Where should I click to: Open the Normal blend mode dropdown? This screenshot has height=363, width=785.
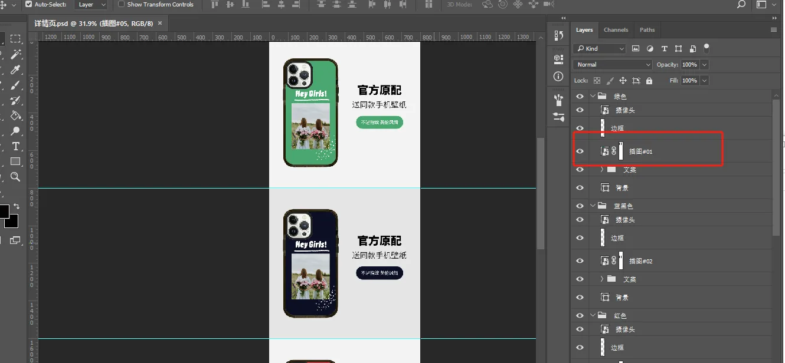pos(612,65)
